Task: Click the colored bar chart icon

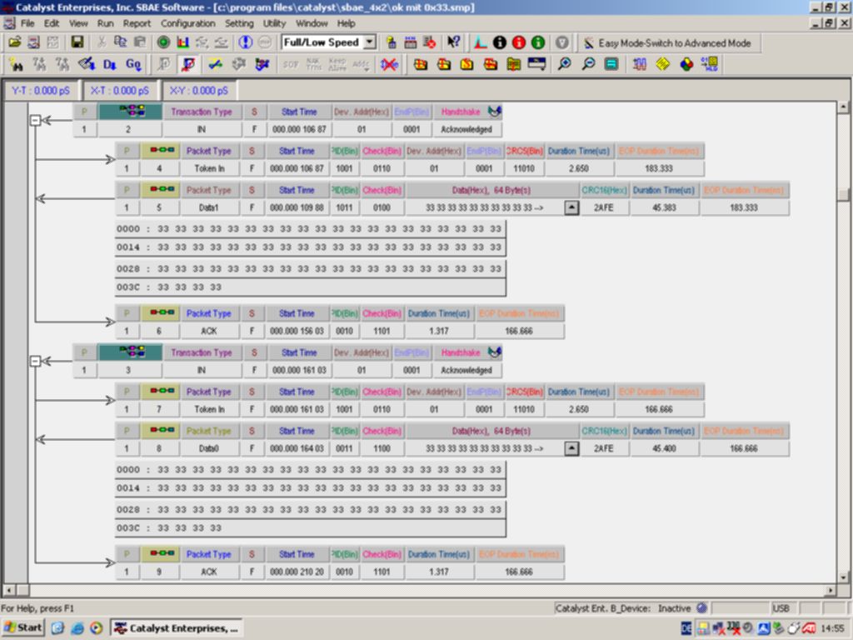Action: click(x=182, y=42)
